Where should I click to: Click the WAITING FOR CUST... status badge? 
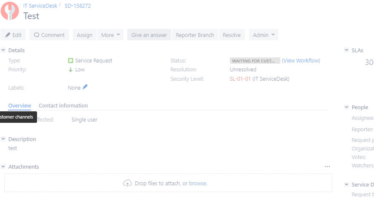[255, 60]
